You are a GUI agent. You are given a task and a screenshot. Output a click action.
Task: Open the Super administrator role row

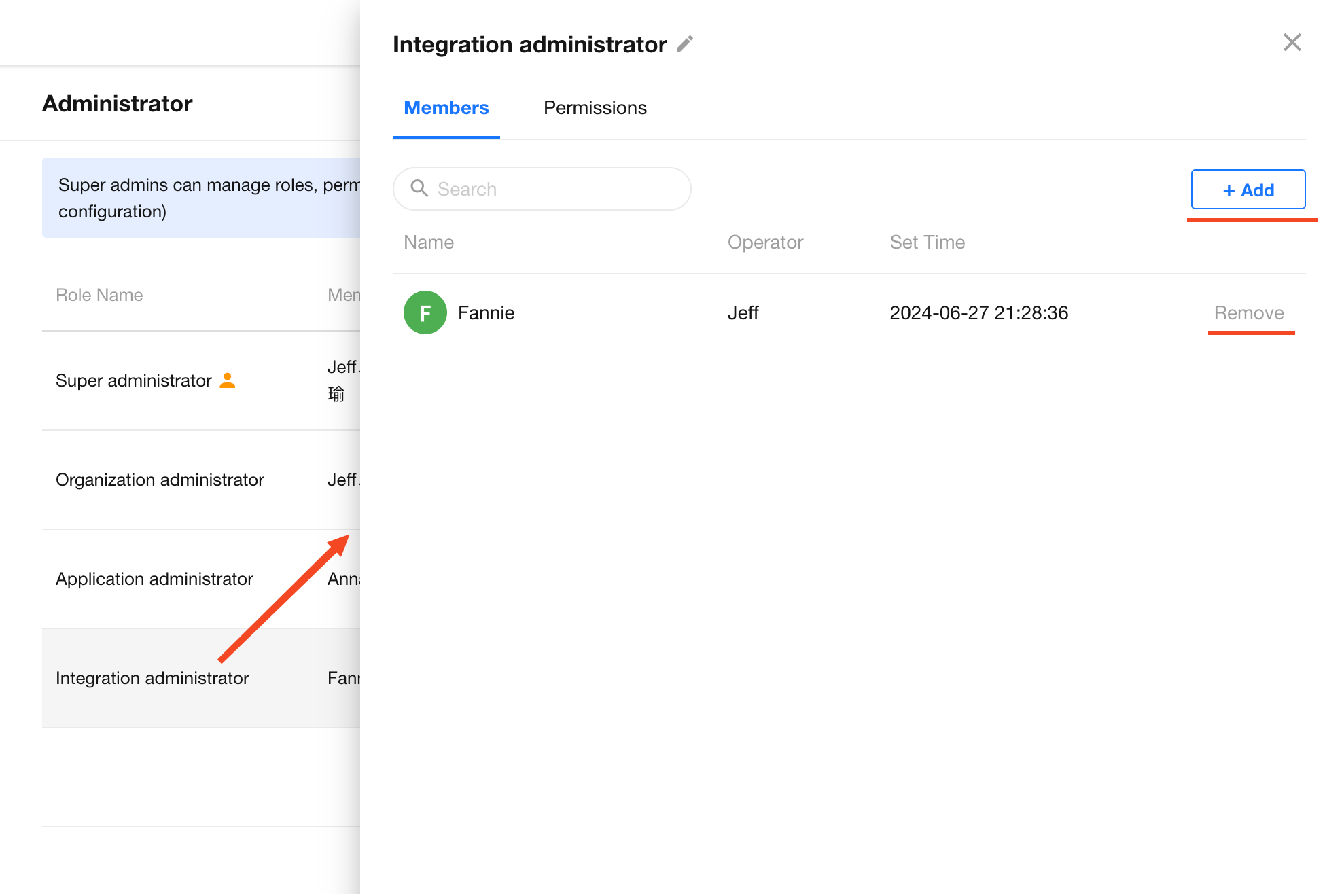pyautogui.click(x=133, y=380)
